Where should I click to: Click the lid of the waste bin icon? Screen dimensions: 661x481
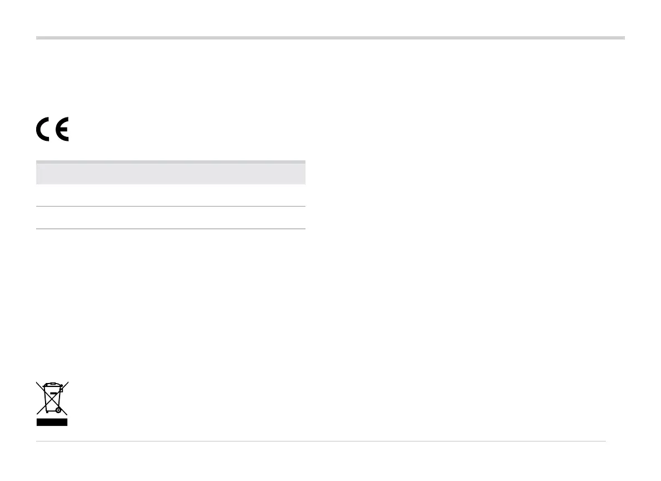[x=52, y=385]
